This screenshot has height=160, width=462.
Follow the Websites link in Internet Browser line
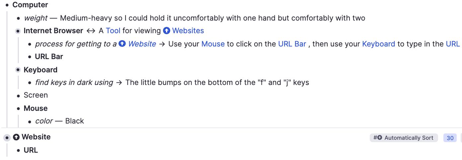point(188,31)
